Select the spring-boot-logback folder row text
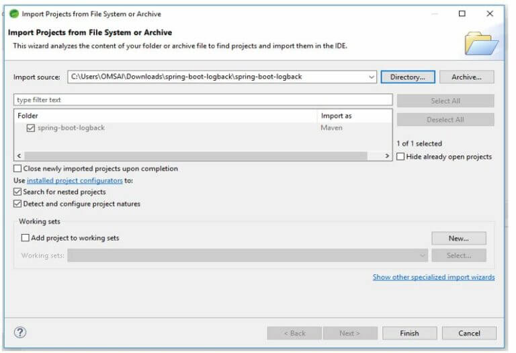Screen dimensions: 516x353 coord(71,128)
